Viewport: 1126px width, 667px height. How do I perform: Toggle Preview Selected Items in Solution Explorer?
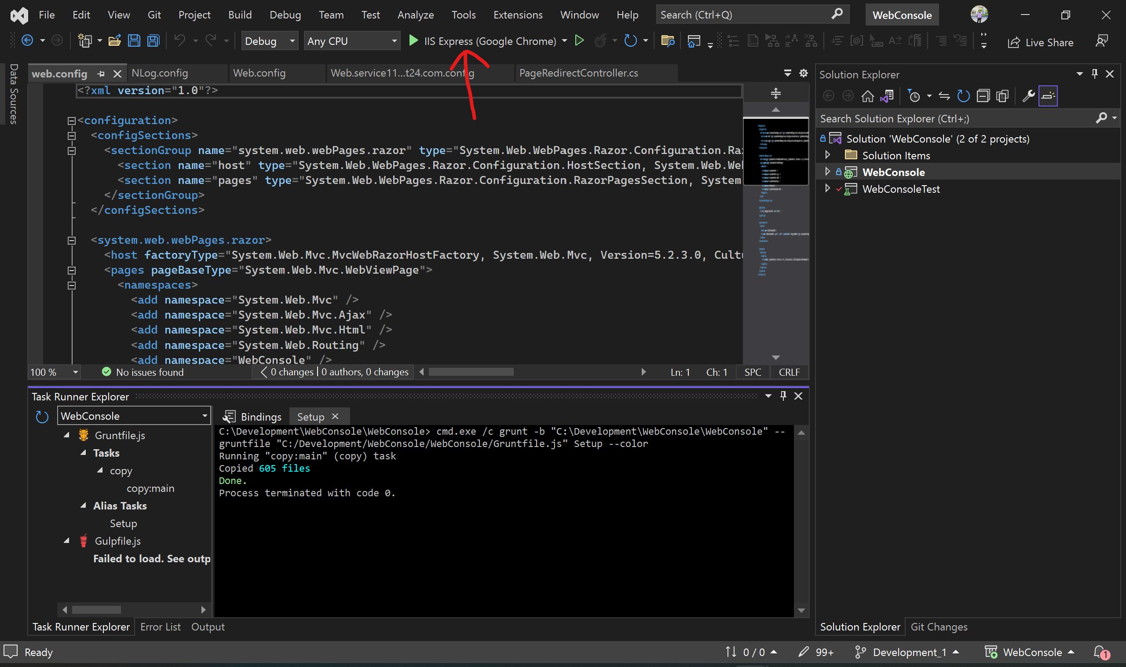click(x=1048, y=95)
